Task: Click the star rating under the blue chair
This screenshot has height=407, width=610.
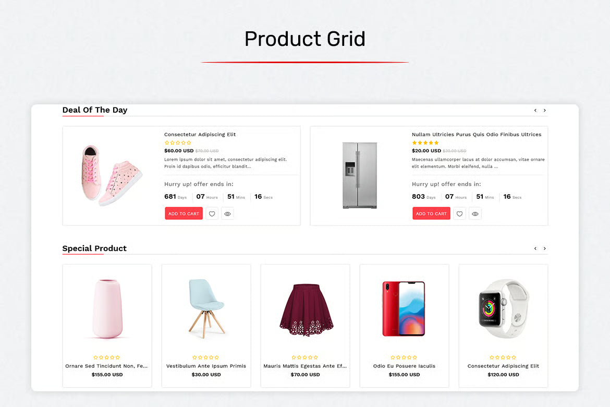Action: pyautogui.click(x=206, y=357)
